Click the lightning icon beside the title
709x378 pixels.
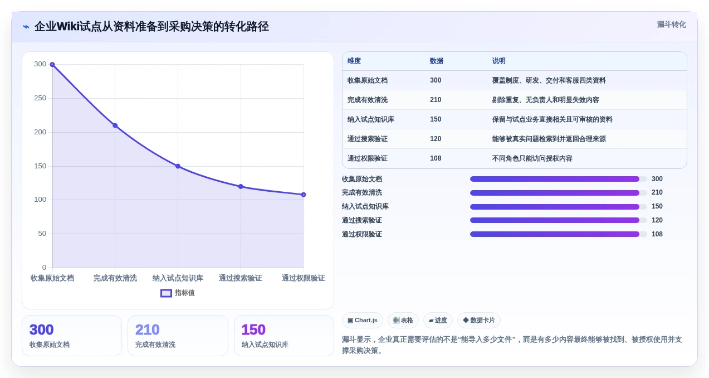point(26,27)
